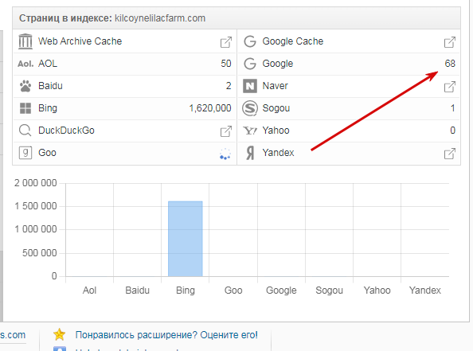Open Google Cache external link icon
Viewport: 473px width, 351px height.
[449, 42]
